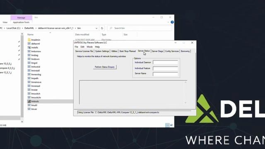Click the Explorer help question-mark icon
Image resolution: width=265 pixels, height=149 pixels.
tap(172, 22)
